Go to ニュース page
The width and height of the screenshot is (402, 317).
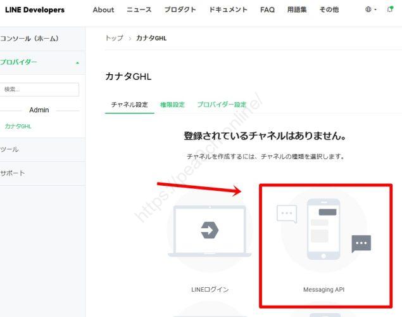(x=139, y=10)
